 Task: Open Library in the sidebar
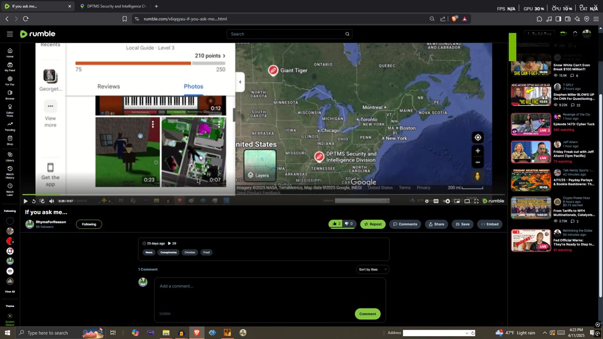[x=10, y=157]
